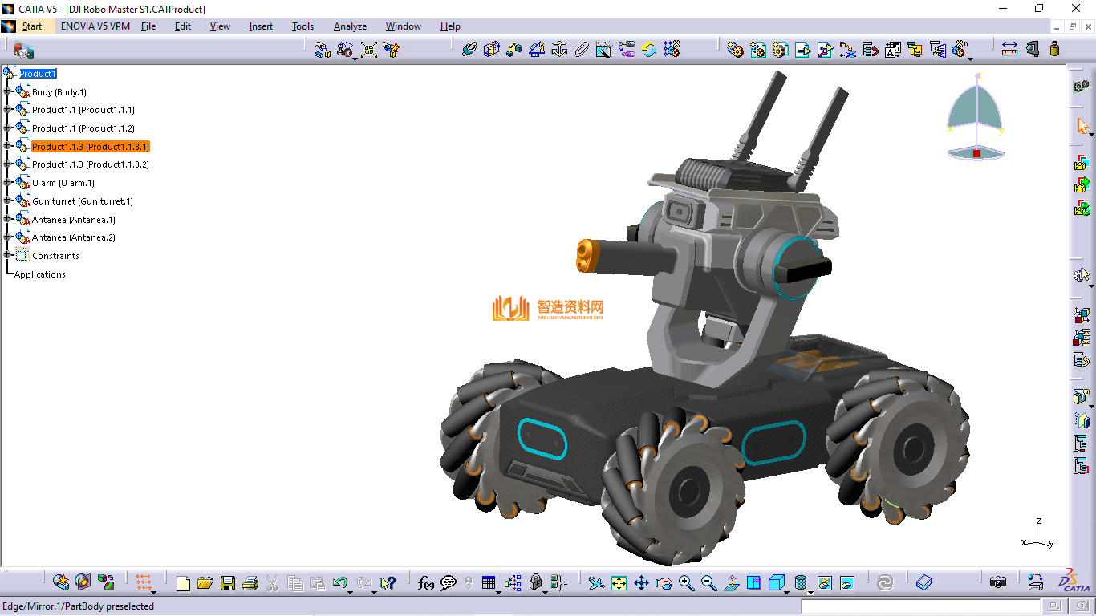Select the Fix Component anchor icon
This screenshot has height=616, width=1096.
pos(559,50)
